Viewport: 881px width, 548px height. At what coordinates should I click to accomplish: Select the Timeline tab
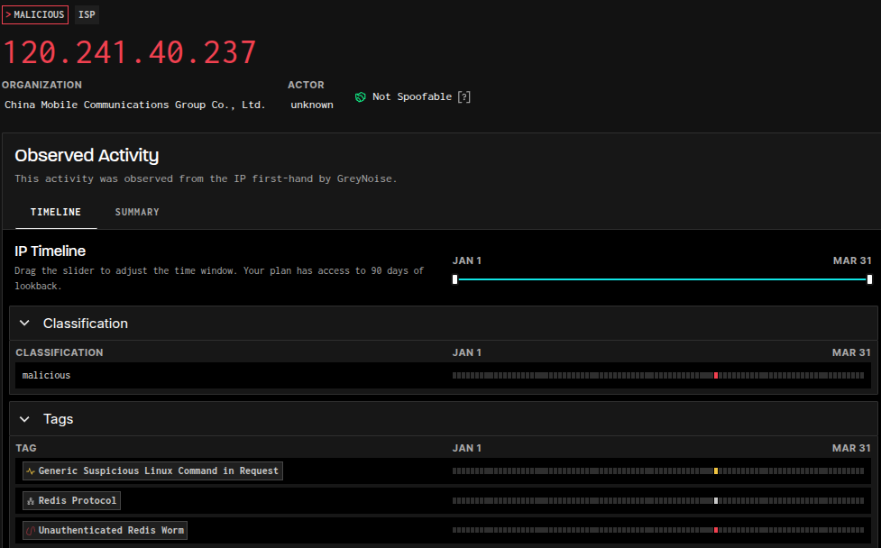coord(56,212)
